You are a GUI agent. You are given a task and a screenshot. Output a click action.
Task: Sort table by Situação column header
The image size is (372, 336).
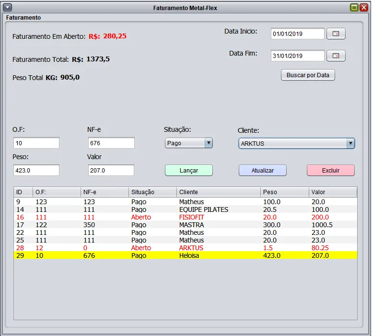pyautogui.click(x=152, y=192)
